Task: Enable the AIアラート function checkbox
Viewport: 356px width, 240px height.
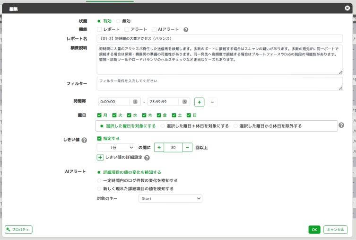Action: (154, 29)
